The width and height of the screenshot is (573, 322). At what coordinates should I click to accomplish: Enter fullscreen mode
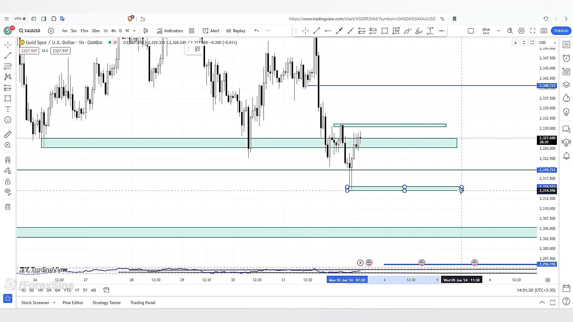533,31
